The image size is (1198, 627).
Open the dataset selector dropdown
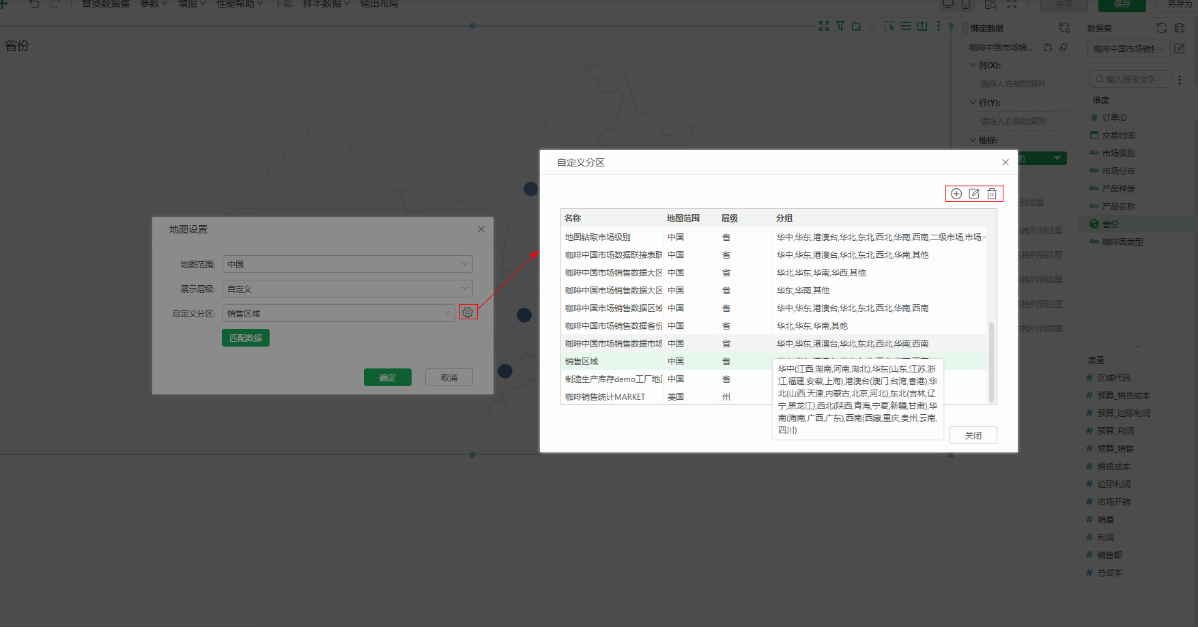point(1129,48)
